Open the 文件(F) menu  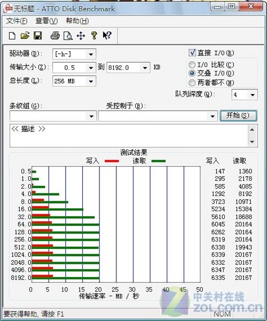pyautogui.click(x=17, y=21)
